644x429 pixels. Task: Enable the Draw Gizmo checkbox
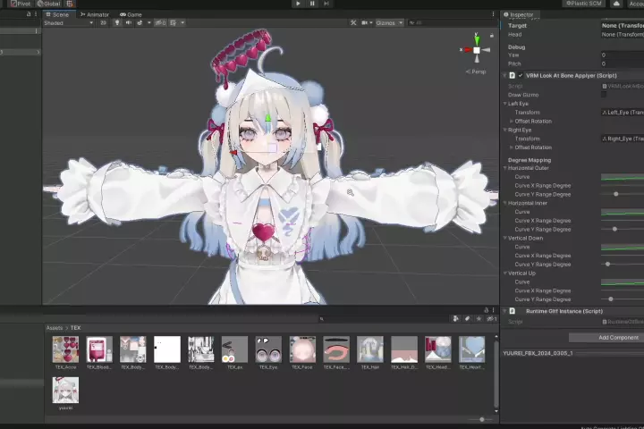(604, 95)
